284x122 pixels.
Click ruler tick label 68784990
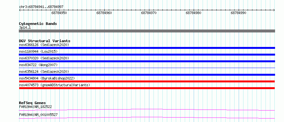pos(239,13)
